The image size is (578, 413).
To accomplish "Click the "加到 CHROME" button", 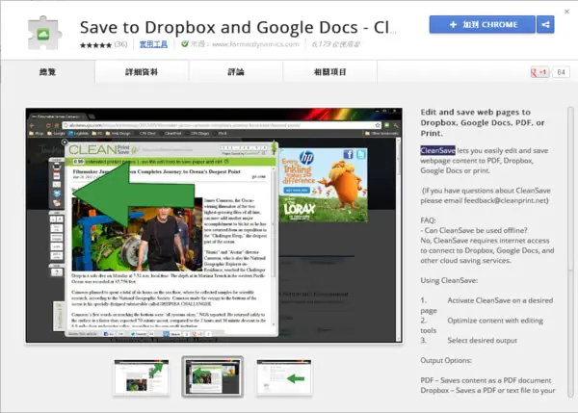I will click(483, 25).
